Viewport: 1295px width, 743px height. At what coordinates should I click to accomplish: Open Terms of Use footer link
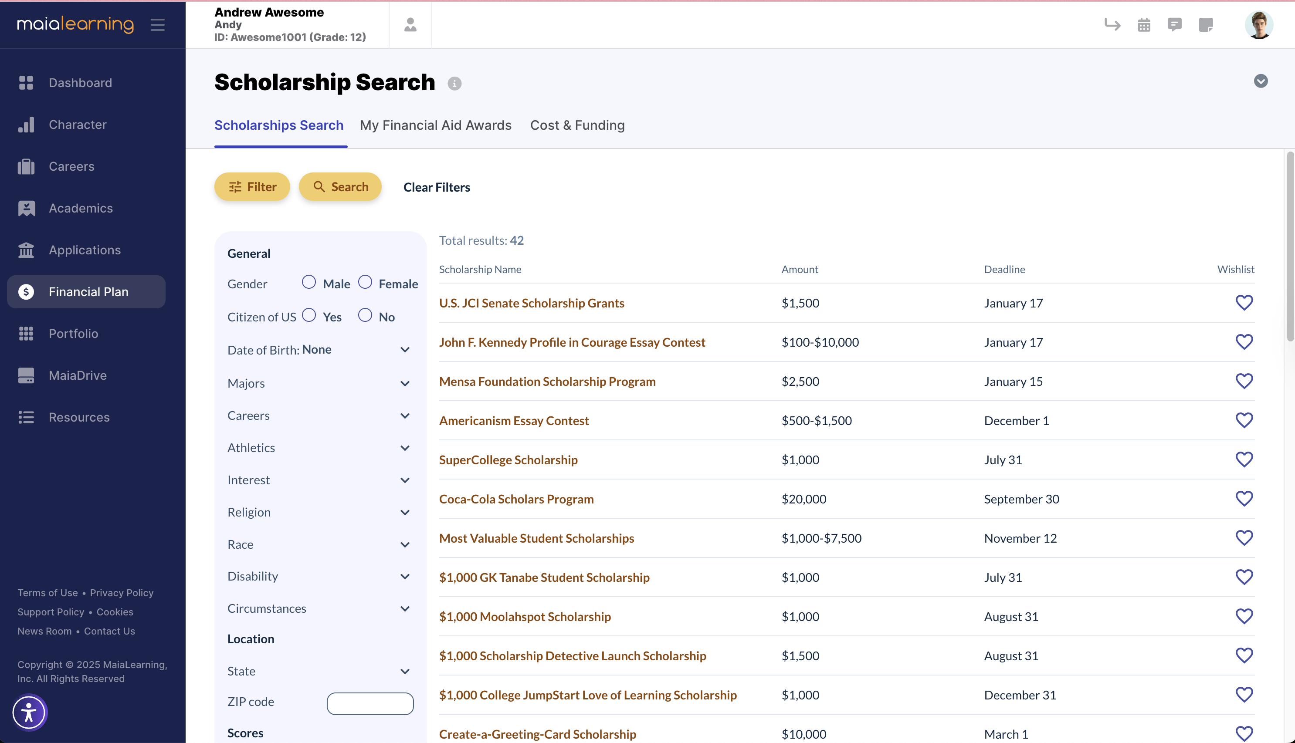pos(47,593)
